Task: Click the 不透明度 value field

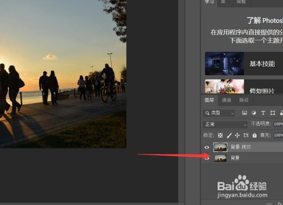Action: point(278,124)
